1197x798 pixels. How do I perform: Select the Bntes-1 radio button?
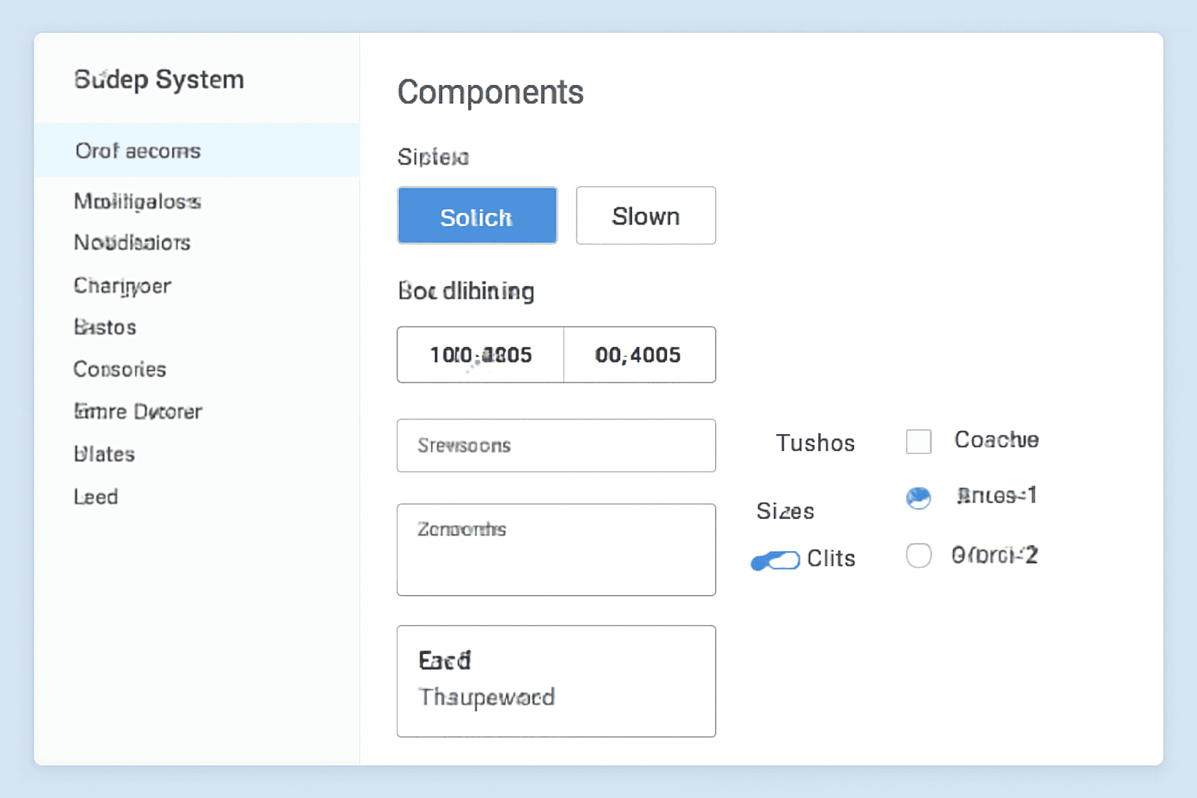(919, 497)
